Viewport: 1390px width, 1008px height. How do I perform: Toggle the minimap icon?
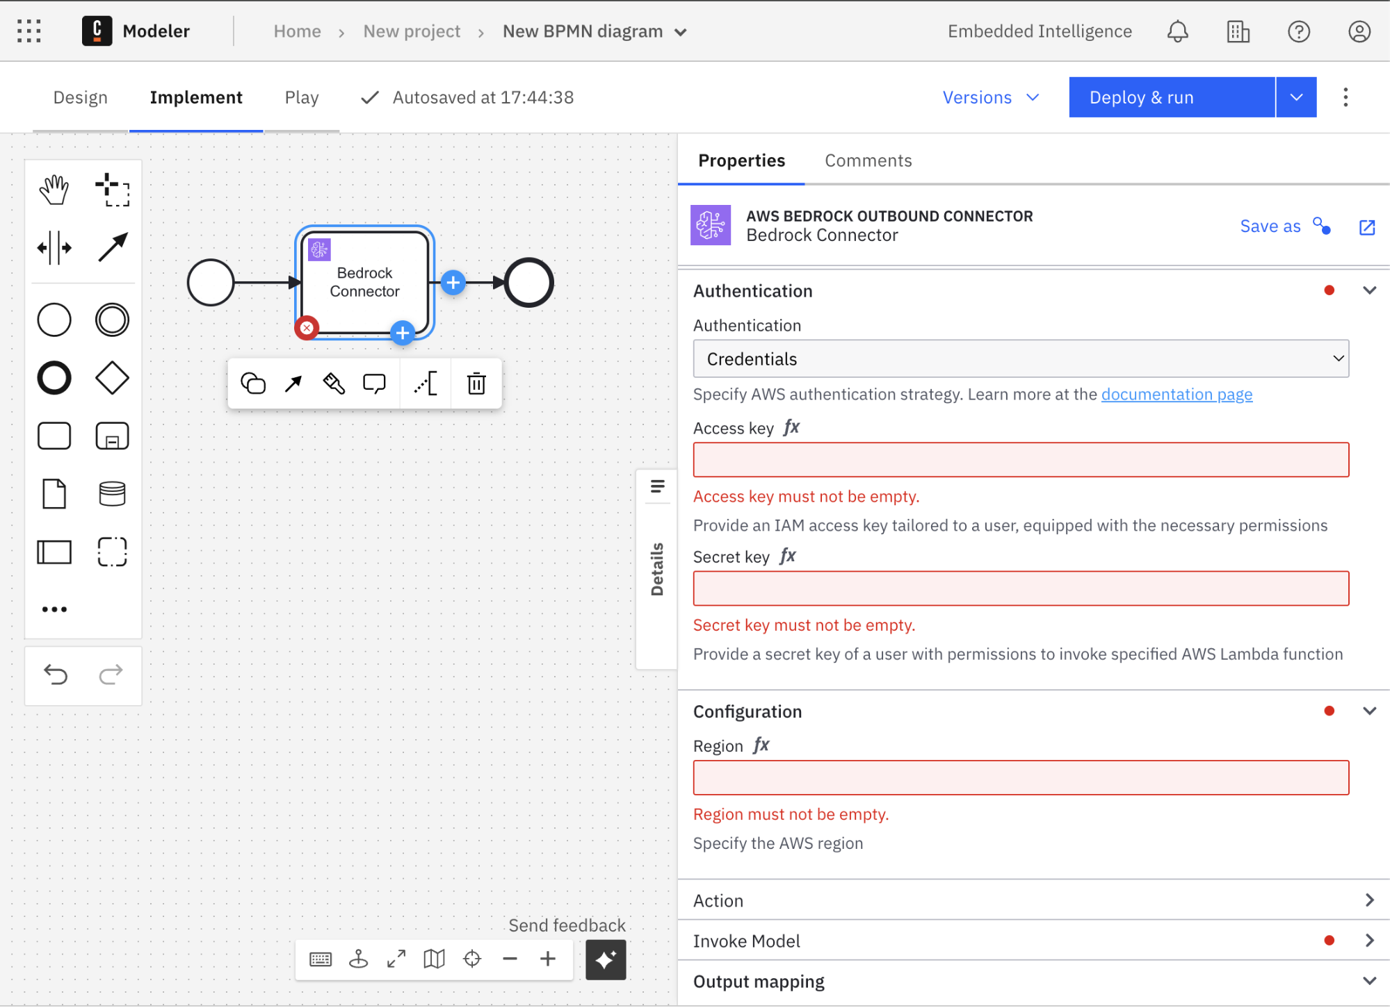click(x=434, y=959)
